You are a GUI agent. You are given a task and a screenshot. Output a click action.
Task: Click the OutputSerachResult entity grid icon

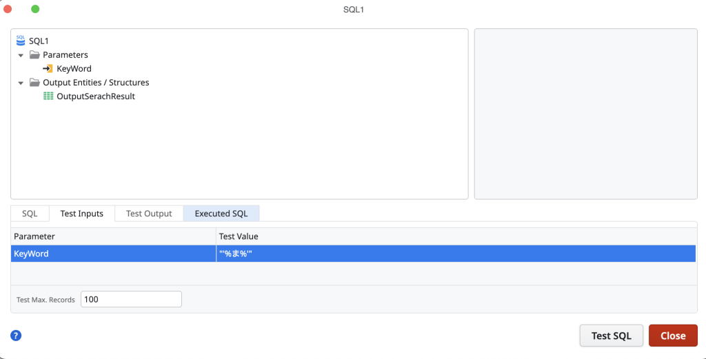[48, 96]
